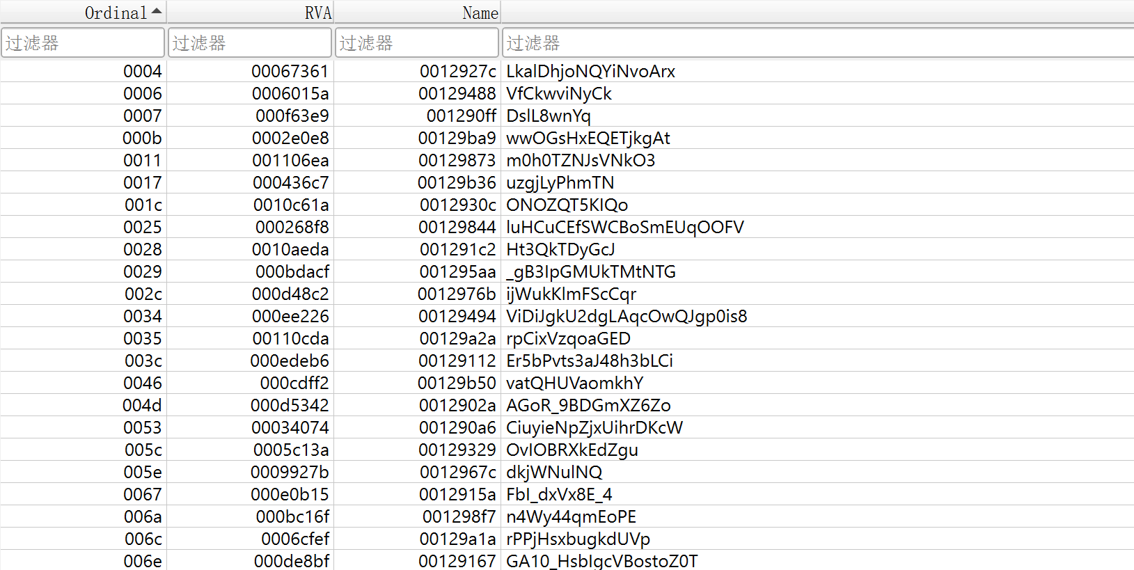The height and width of the screenshot is (570, 1134).
Task: Click RVA value 001106ea
Action: click(290, 160)
